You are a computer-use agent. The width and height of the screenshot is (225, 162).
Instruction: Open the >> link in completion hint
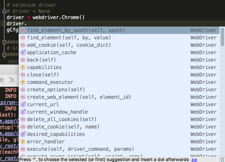tap(194, 160)
